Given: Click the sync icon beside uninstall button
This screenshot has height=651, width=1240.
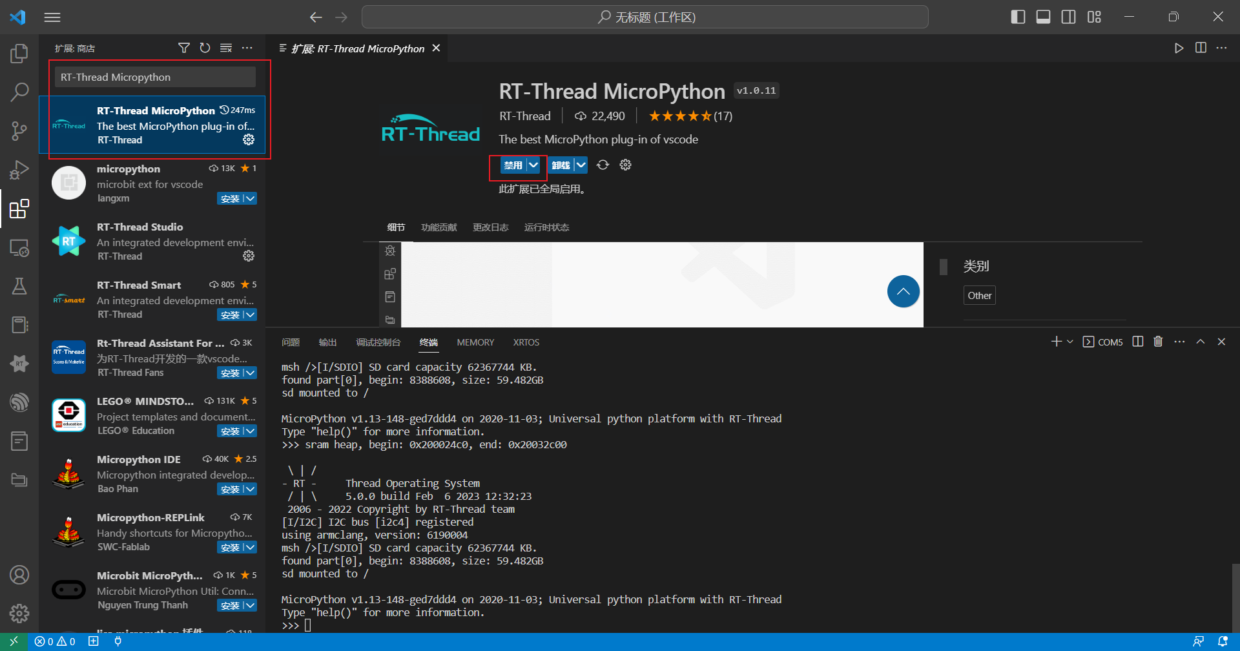Looking at the screenshot, I should coord(603,165).
